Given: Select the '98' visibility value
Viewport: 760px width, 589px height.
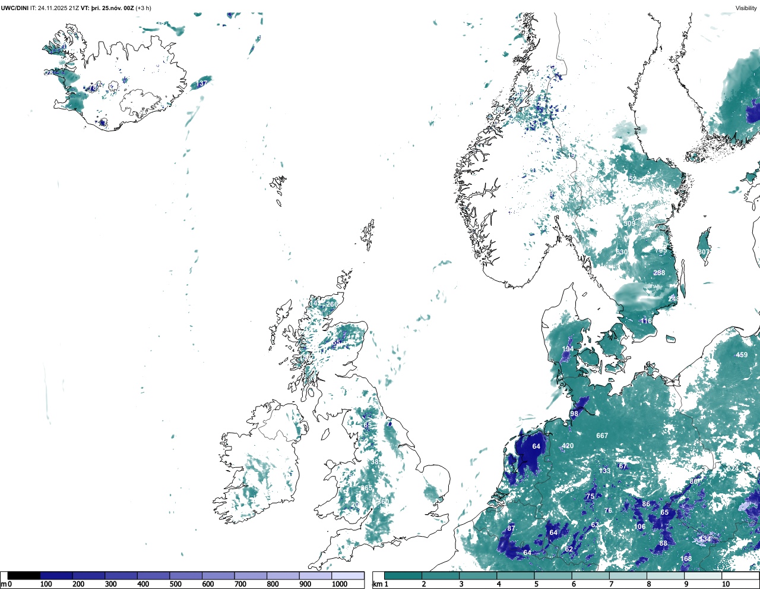Looking at the screenshot, I should pos(574,414).
